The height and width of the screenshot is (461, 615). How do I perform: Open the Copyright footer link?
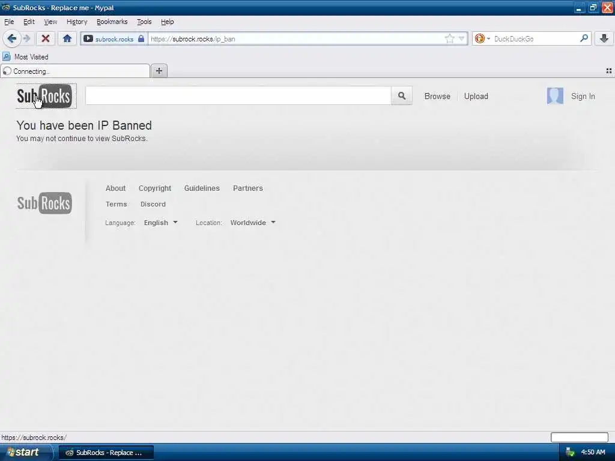click(155, 188)
